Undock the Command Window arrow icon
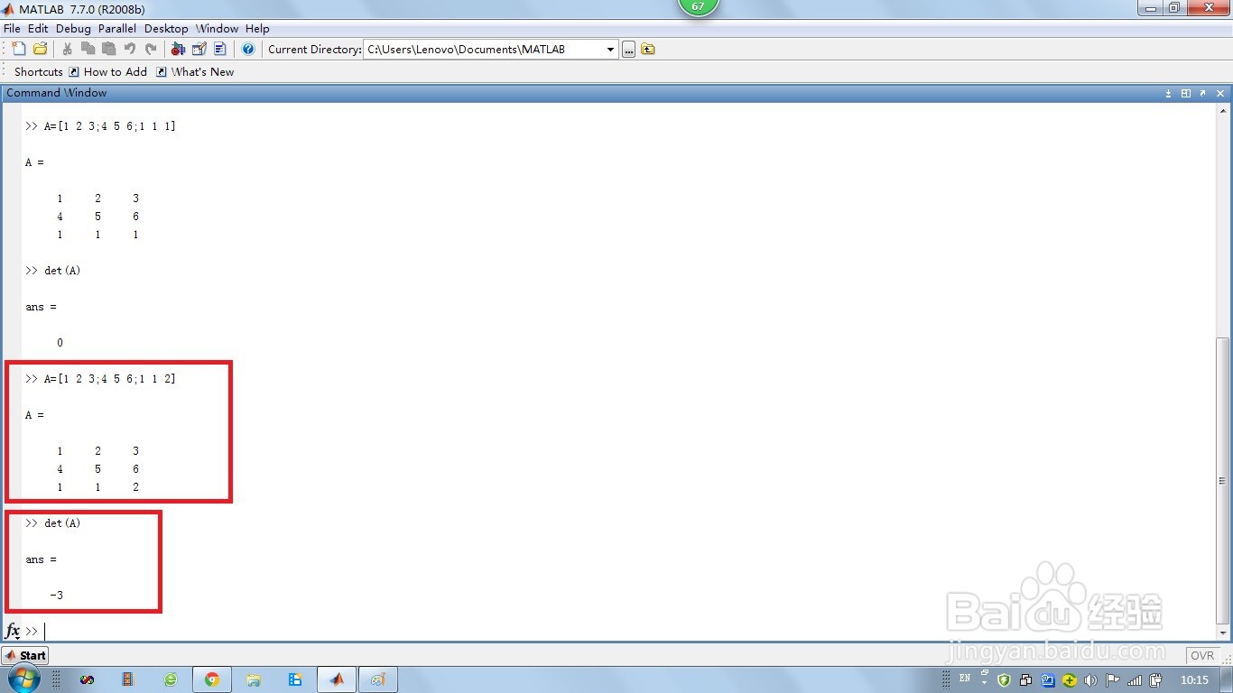Image resolution: width=1233 pixels, height=693 pixels. [1203, 93]
